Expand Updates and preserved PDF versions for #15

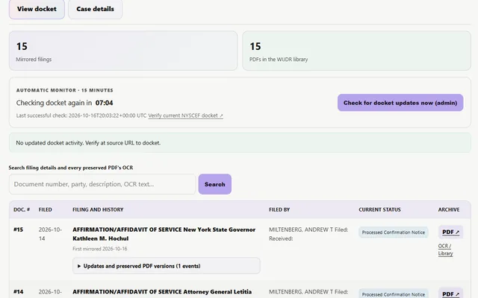pyautogui.click(x=166, y=266)
